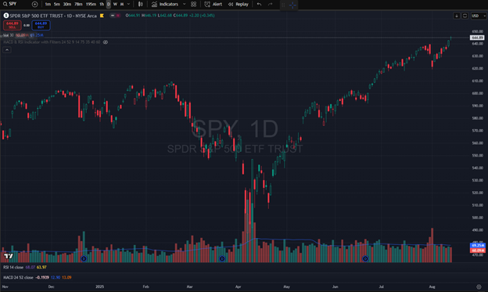Select the 195m timeframe
Screen dimensions: 488x292
(91, 4)
